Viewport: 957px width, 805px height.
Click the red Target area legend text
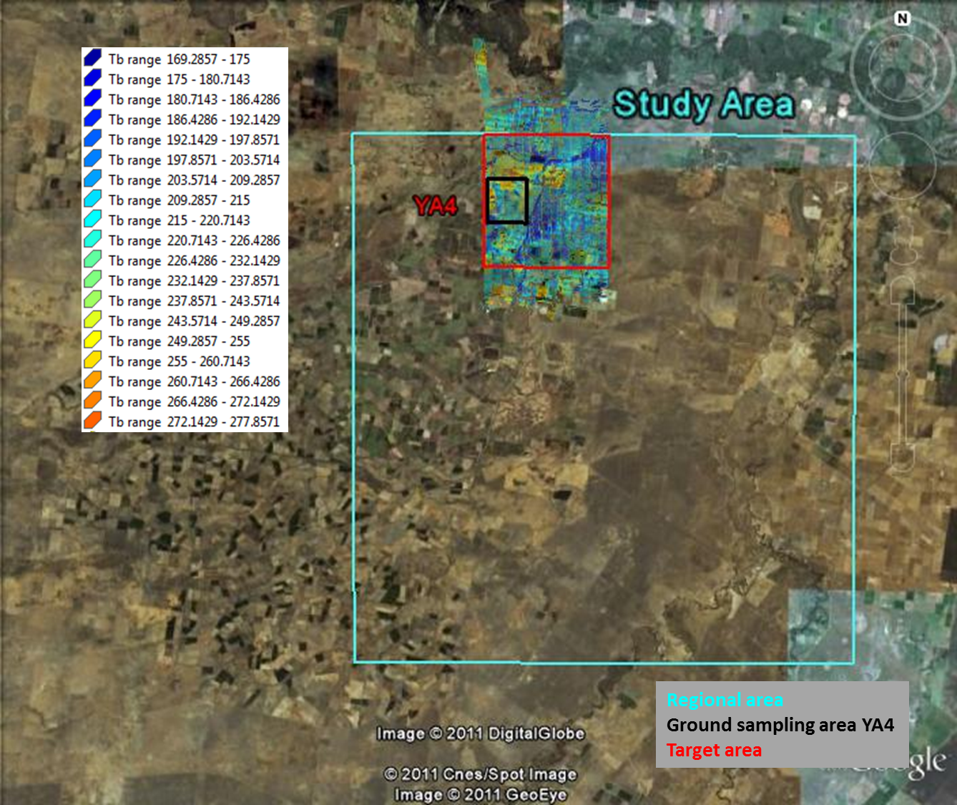click(714, 750)
